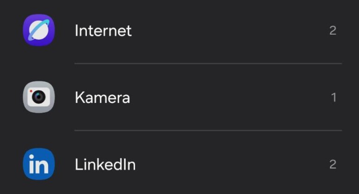Tap the Kamera app icon
Screen dimensions: 359x194
coord(39,97)
